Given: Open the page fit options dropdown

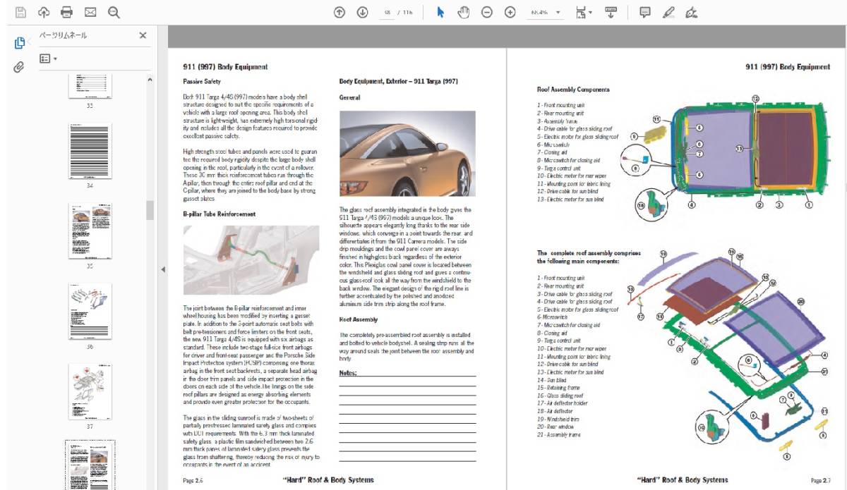Looking at the screenshot, I should [584, 12].
